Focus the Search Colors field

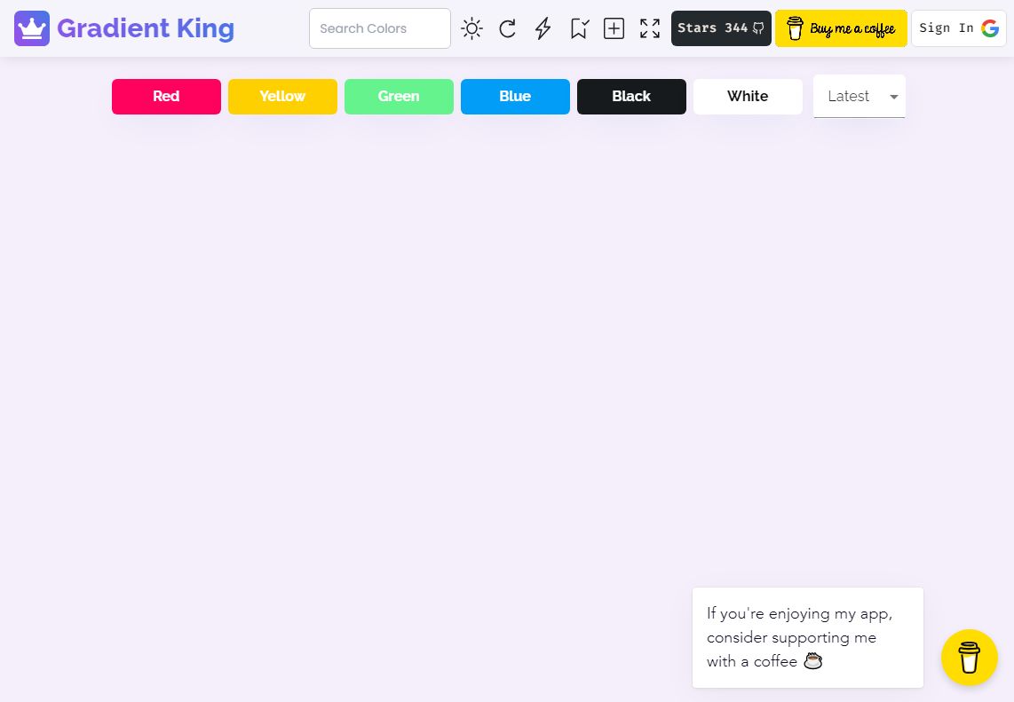(x=380, y=28)
